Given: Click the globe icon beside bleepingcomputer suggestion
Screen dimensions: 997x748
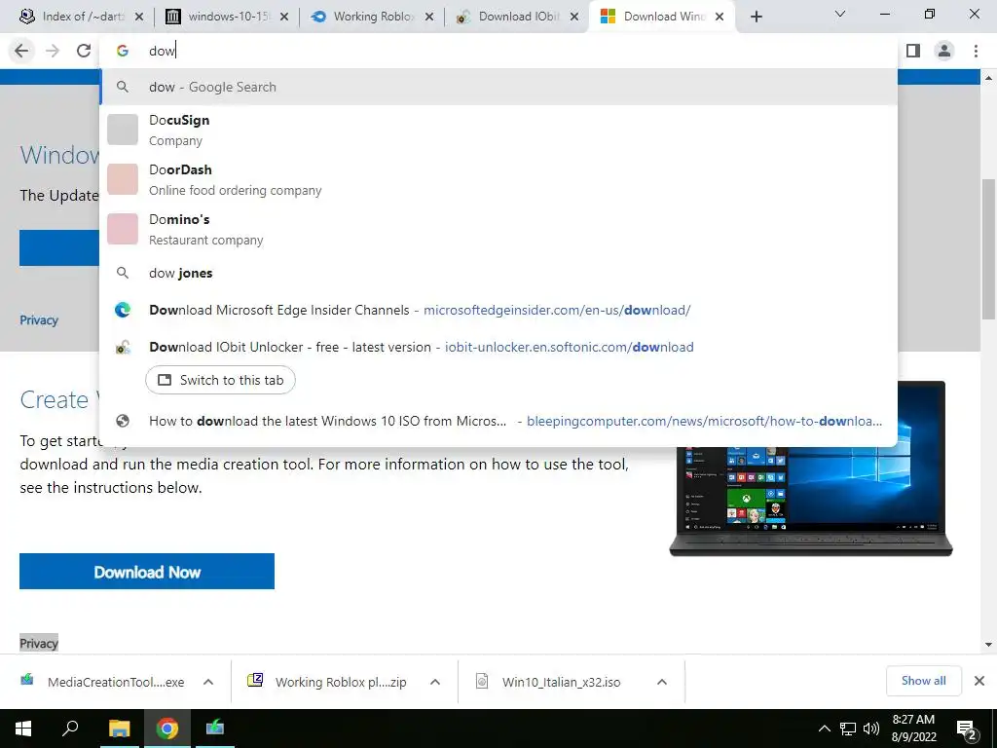Looking at the screenshot, I should coord(123,421).
